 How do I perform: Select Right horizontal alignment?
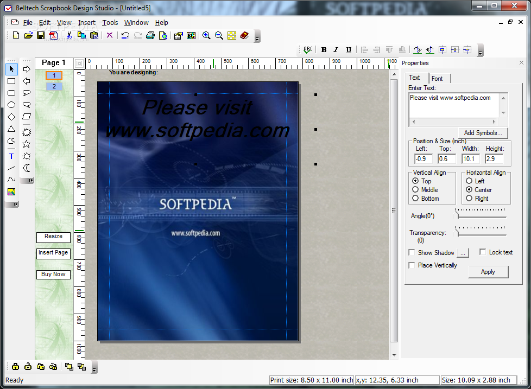click(x=469, y=199)
